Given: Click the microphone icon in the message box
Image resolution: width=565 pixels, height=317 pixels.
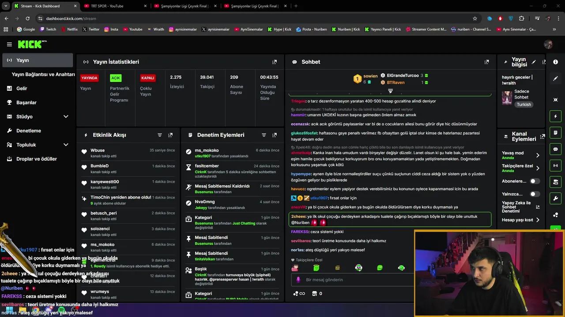Looking at the screenshot, I should (x=298, y=280).
